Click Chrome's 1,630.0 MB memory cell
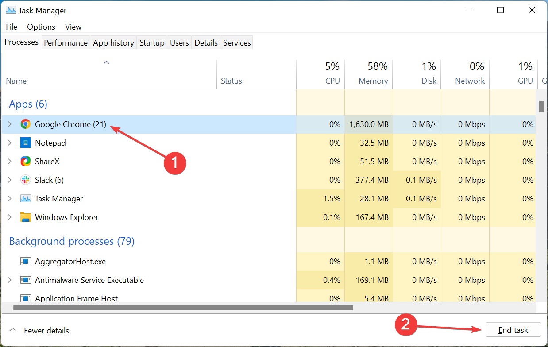This screenshot has width=548, height=347. pos(368,124)
